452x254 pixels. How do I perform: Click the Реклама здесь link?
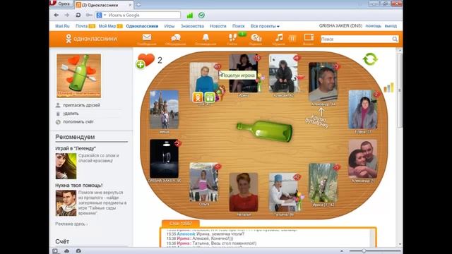point(71,224)
